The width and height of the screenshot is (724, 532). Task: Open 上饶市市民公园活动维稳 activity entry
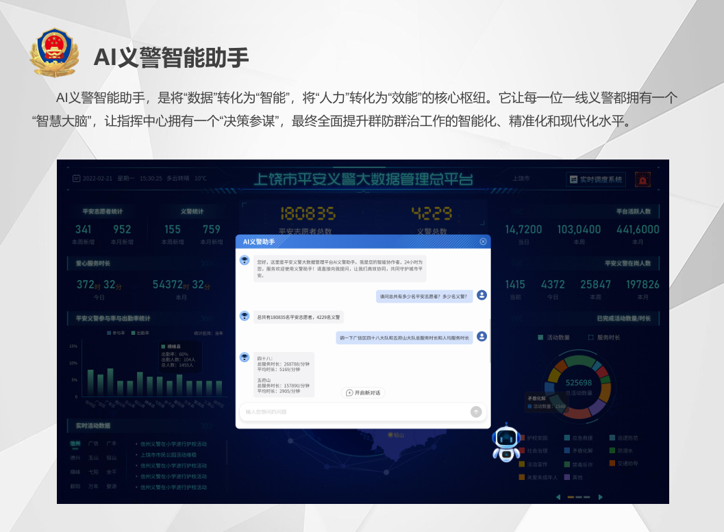point(168,455)
